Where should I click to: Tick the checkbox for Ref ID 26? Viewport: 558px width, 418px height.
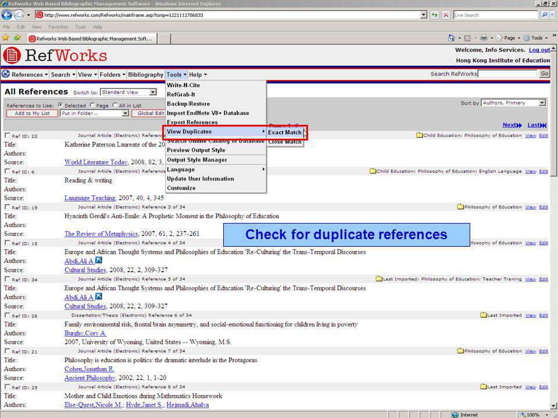7,315
